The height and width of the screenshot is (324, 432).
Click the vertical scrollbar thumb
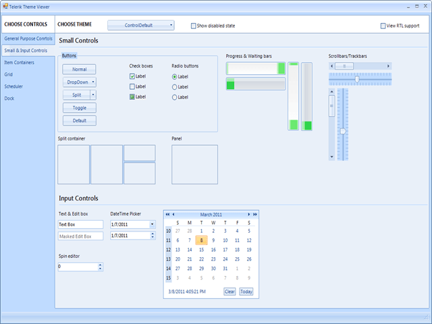(331, 106)
